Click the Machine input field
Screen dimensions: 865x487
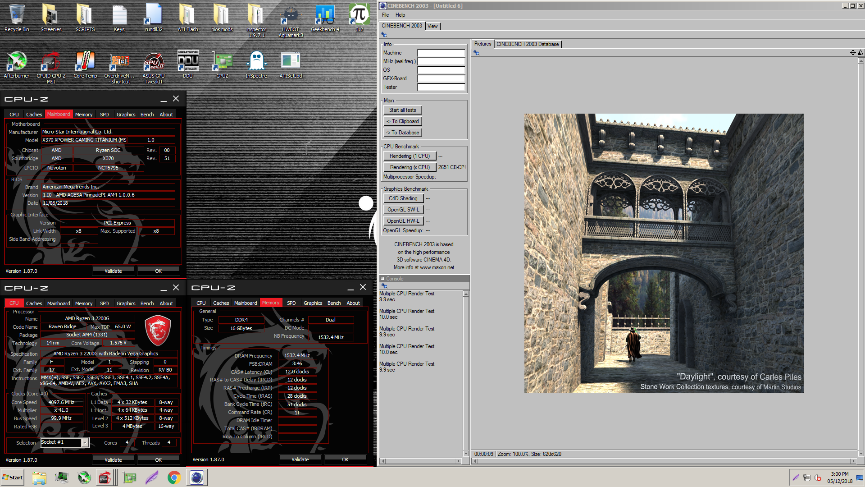click(x=441, y=53)
